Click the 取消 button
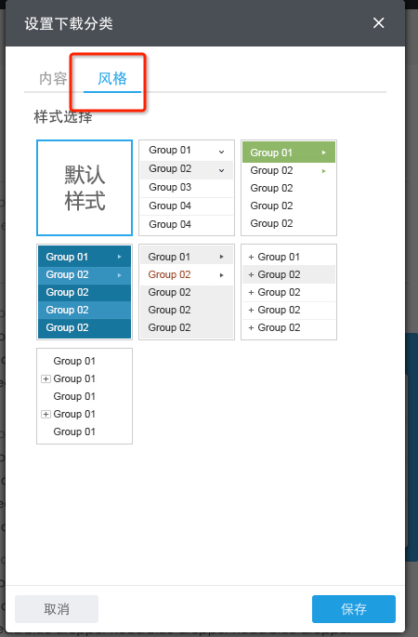The width and height of the screenshot is (418, 637). coord(57,609)
